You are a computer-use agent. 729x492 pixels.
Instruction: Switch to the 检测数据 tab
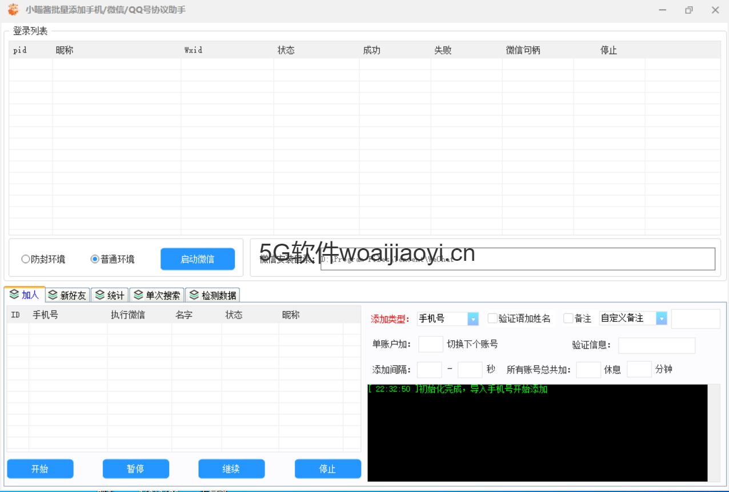pos(213,295)
